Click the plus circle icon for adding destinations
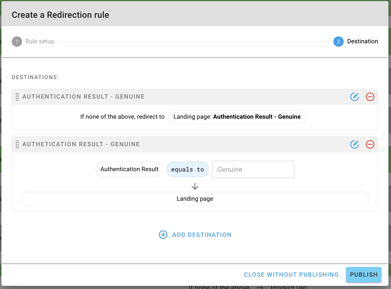 [163, 235]
